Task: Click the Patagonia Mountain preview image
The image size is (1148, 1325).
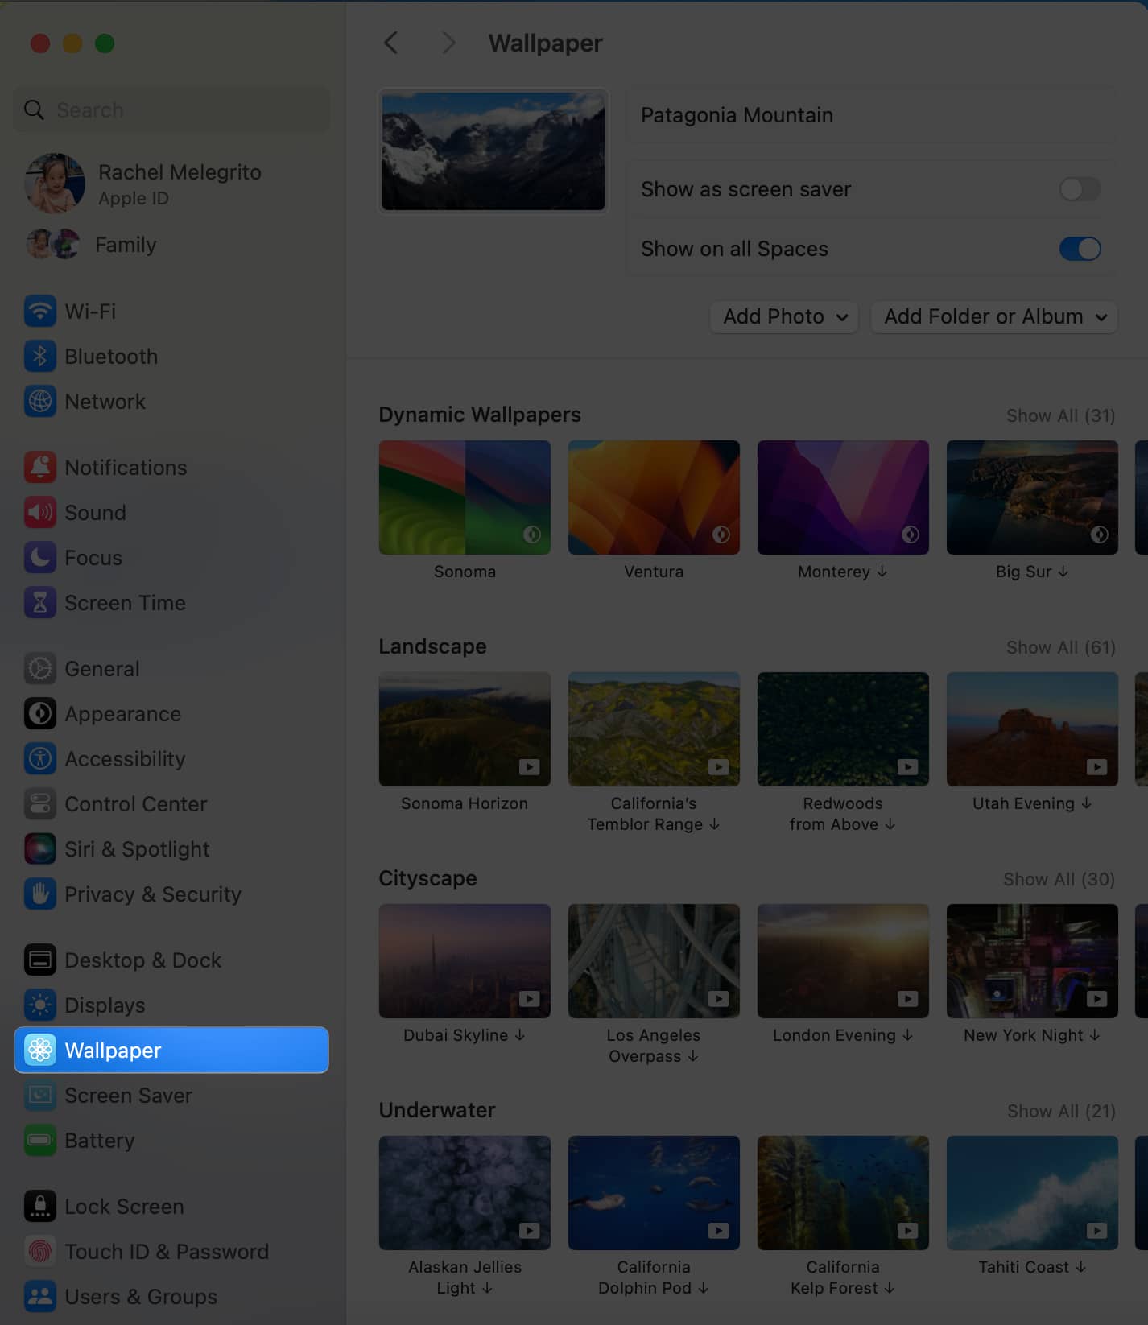Action: [493, 151]
